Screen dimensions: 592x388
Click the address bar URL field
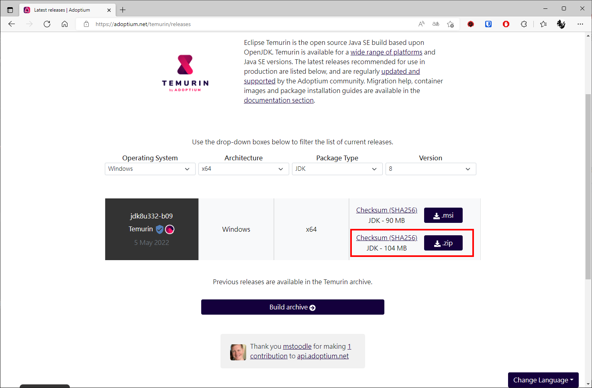(253, 24)
